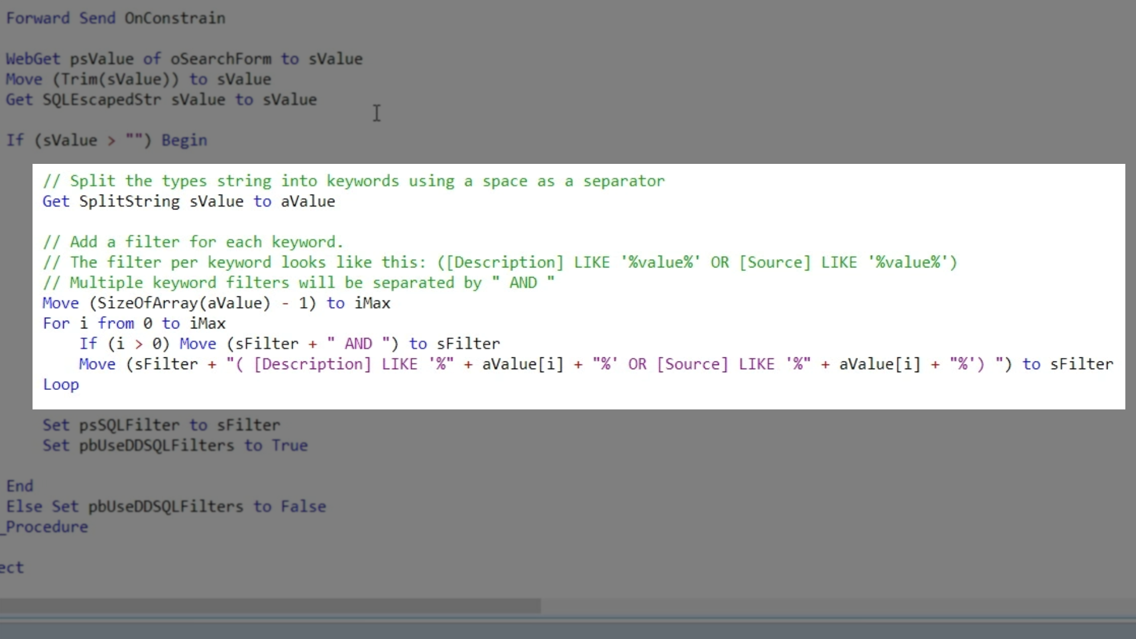Place cursor on 'SplitString' in Get line
Viewport: 1136px width, 639px height.
coord(129,202)
